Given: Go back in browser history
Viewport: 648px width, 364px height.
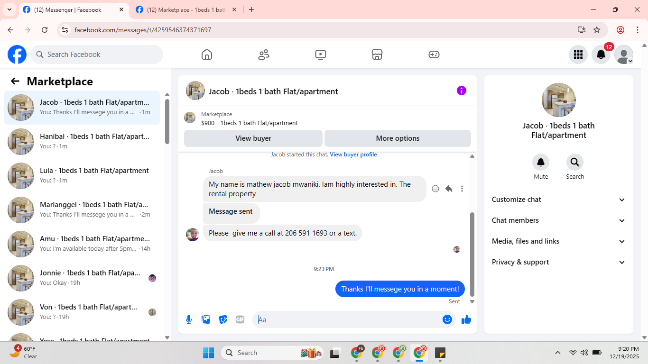Looking at the screenshot, I should click(x=10, y=30).
